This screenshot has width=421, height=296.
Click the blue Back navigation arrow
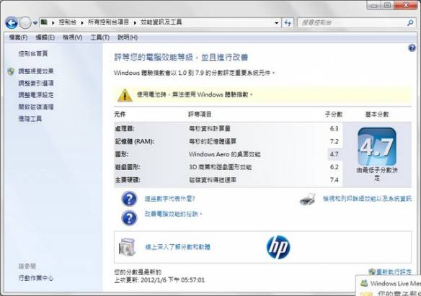point(12,23)
